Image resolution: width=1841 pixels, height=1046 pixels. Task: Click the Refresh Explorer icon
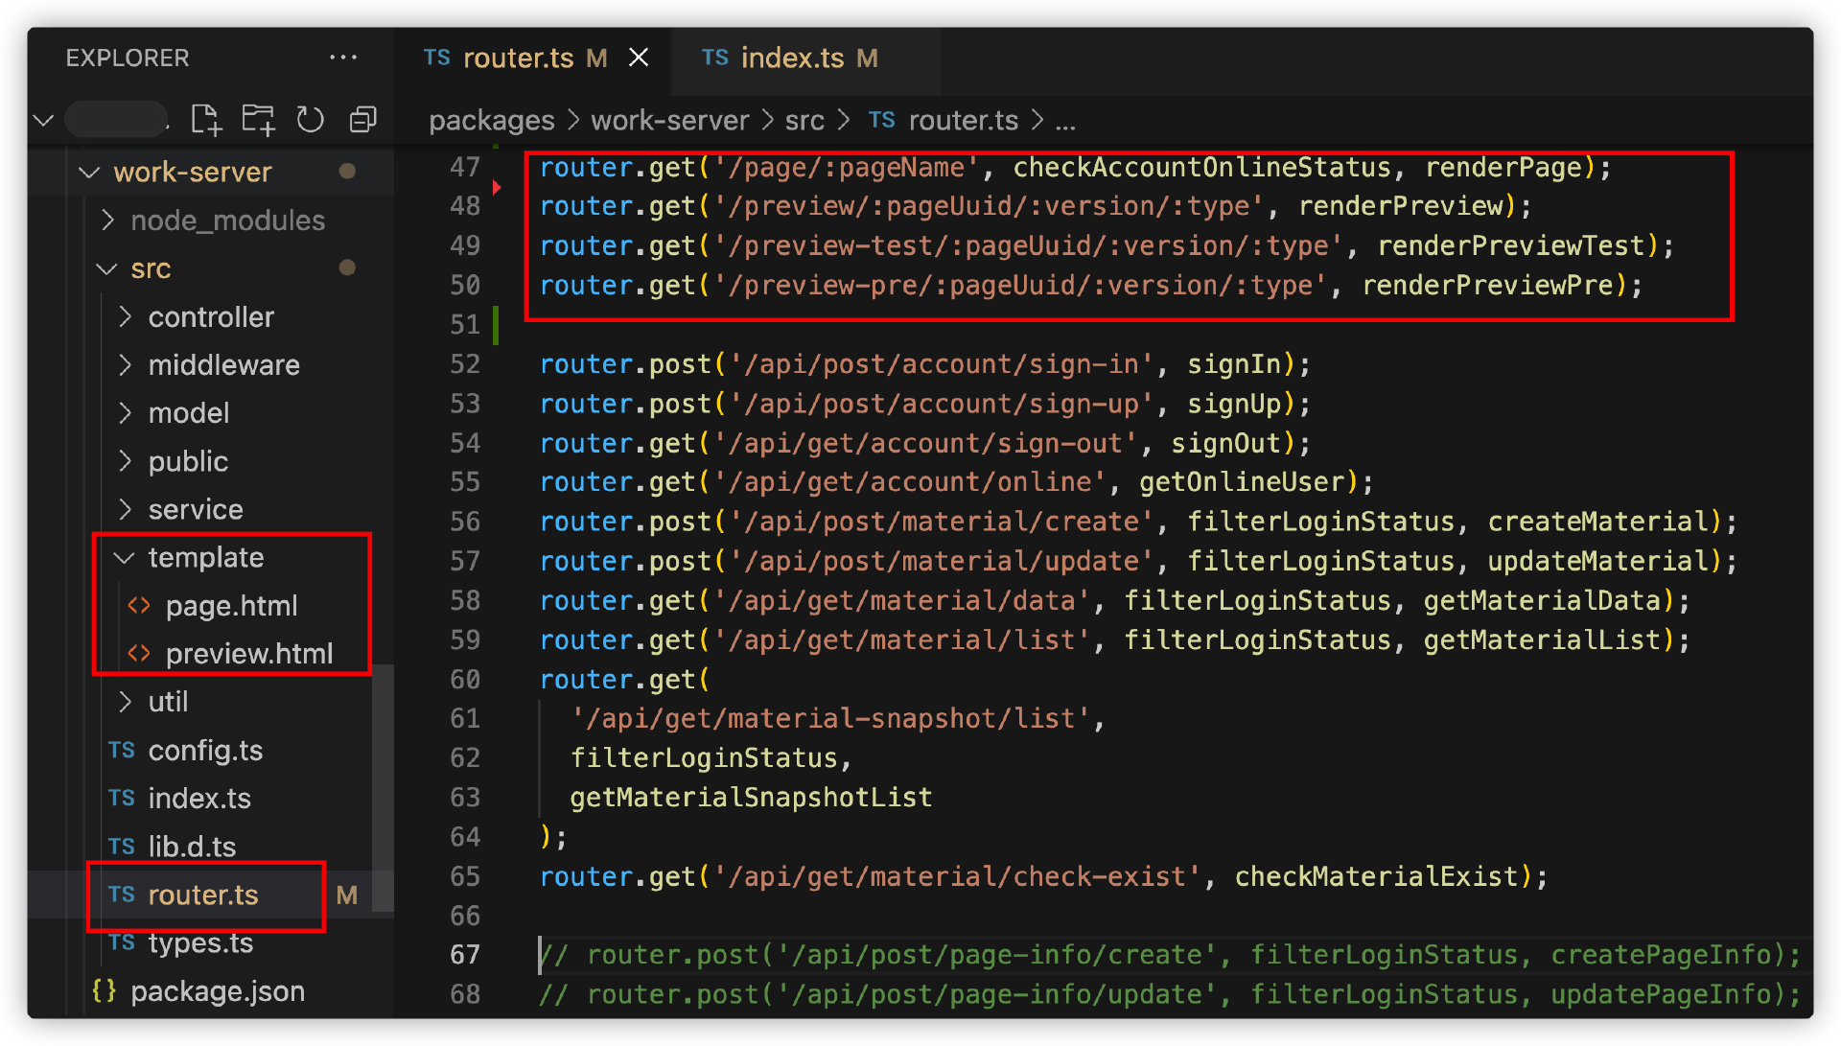[310, 120]
